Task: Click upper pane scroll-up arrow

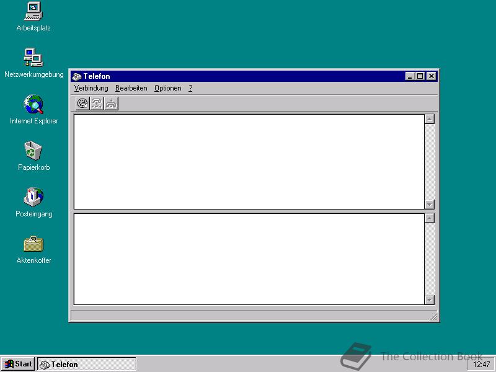Action: (429, 119)
